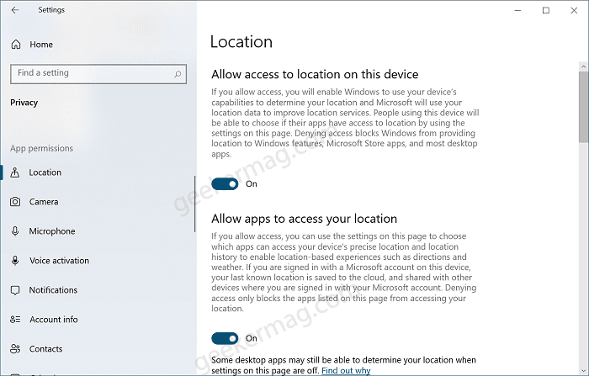Go back with the Settings back arrow

[x=15, y=10]
